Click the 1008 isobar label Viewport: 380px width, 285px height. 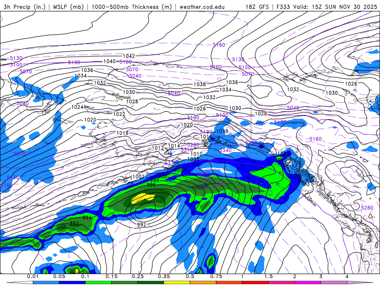tap(193, 159)
